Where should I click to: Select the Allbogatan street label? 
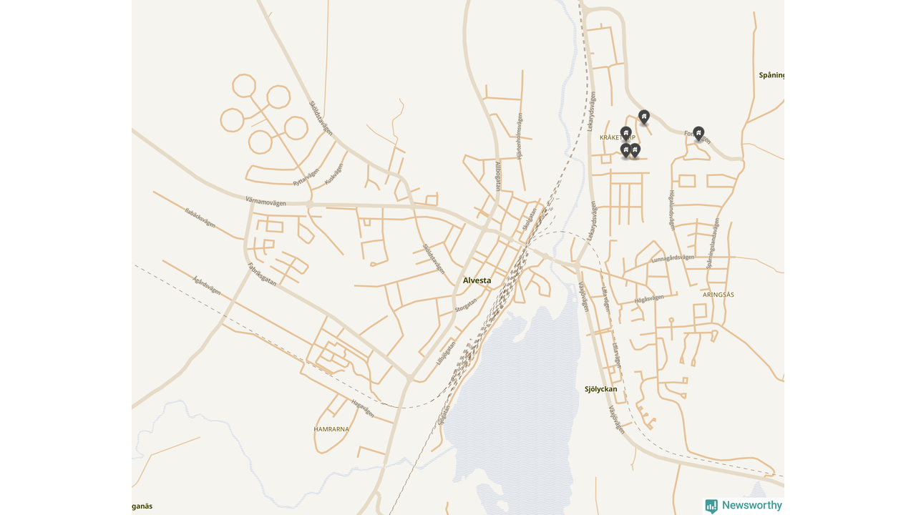pos(499,176)
